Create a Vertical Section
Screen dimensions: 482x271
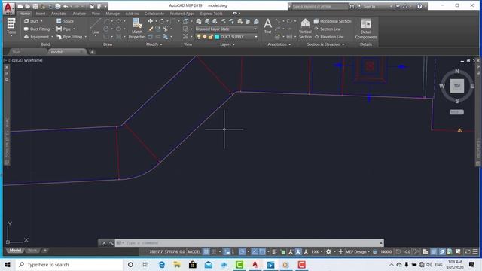pyautogui.click(x=305, y=29)
